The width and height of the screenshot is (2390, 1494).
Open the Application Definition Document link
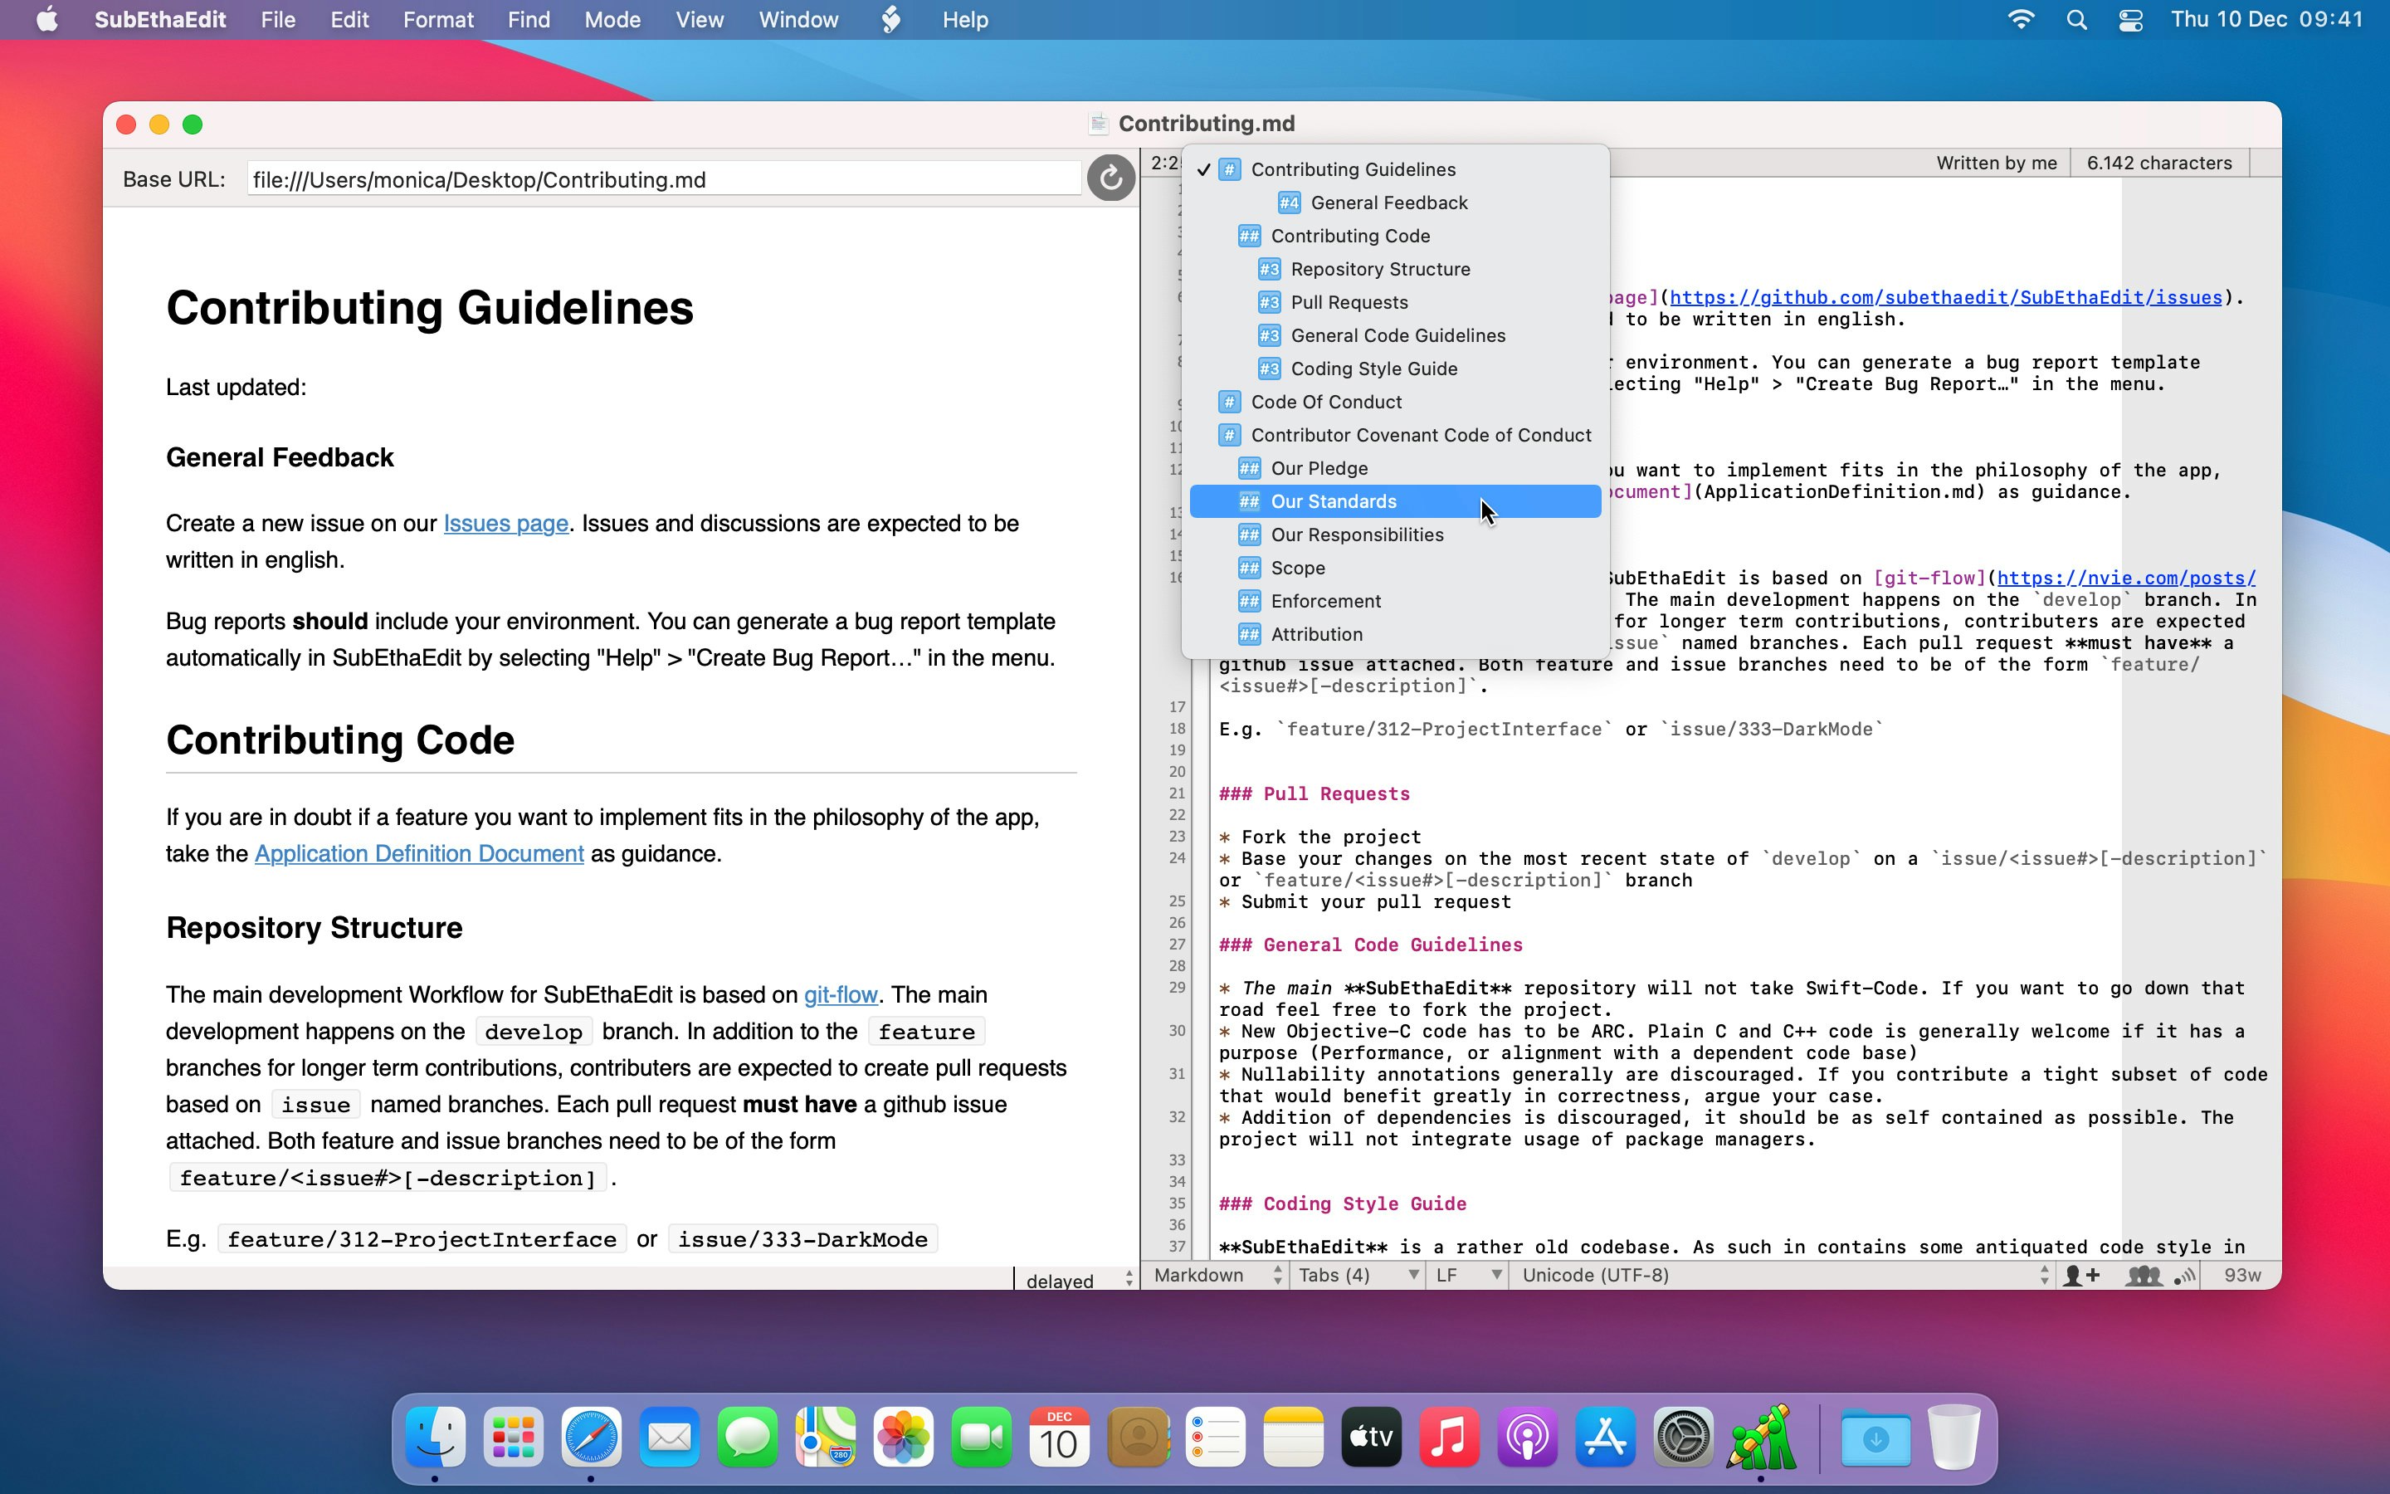[x=419, y=854]
